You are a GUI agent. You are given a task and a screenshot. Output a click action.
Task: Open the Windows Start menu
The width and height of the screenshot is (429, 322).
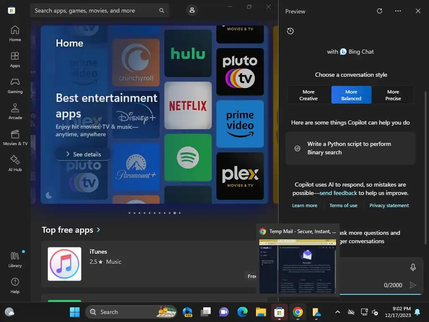75,312
